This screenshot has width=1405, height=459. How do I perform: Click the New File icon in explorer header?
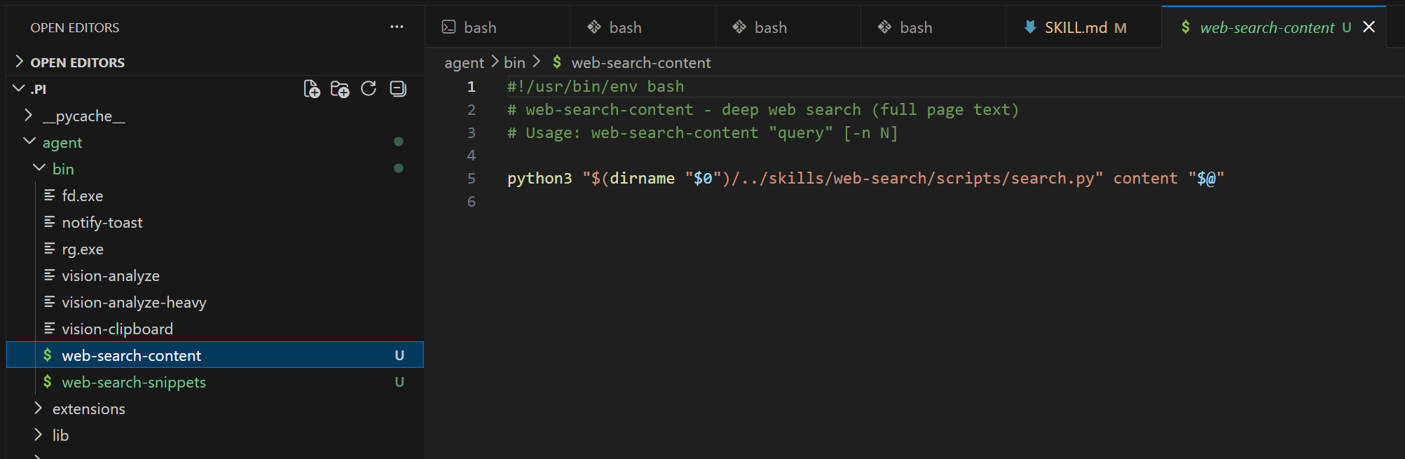[312, 89]
